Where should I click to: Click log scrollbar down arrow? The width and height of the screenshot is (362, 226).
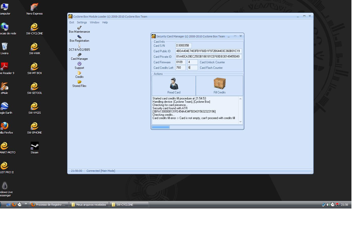pos(240,122)
